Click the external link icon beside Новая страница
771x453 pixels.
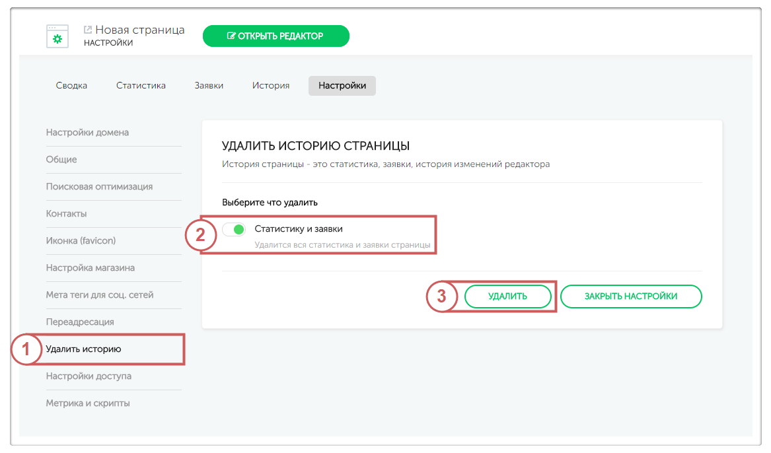[88, 30]
